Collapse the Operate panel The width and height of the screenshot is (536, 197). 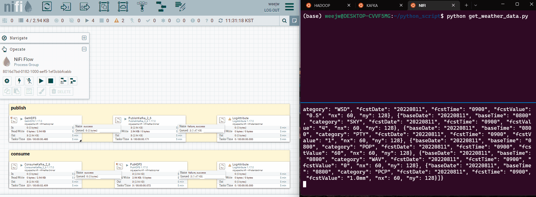pyautogui.click(x=84, y=49)
